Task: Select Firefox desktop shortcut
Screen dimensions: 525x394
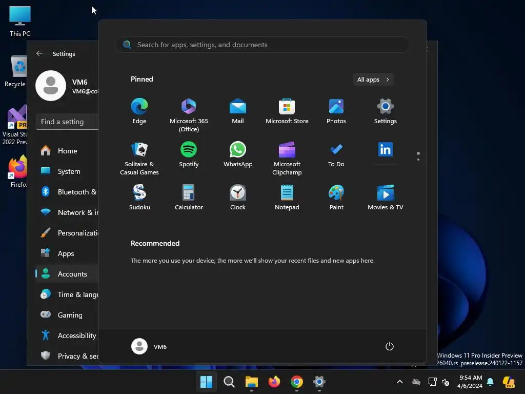Action: [18, 171]
